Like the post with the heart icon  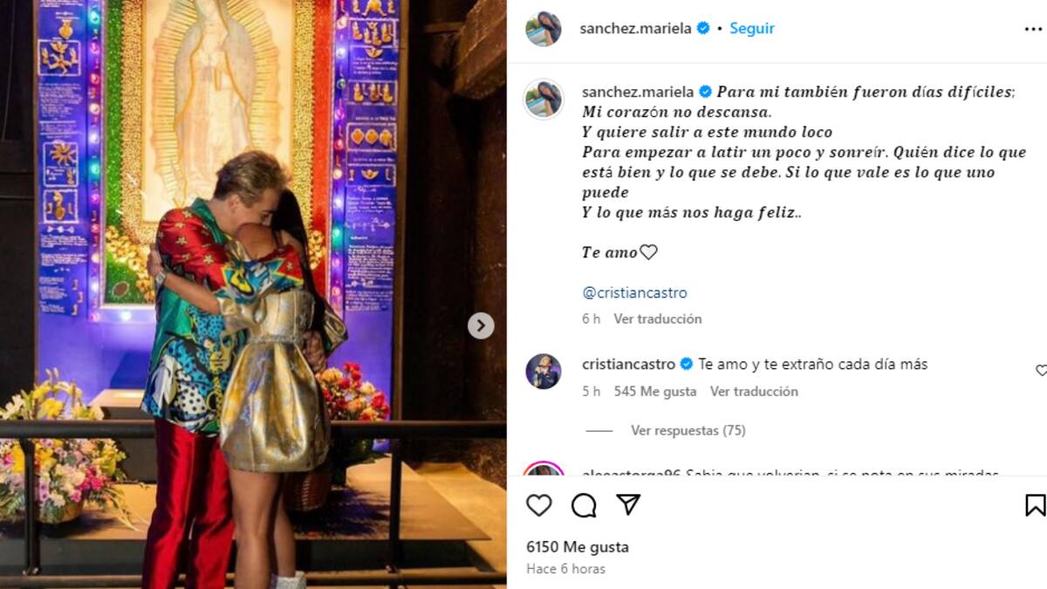(539, 505)
